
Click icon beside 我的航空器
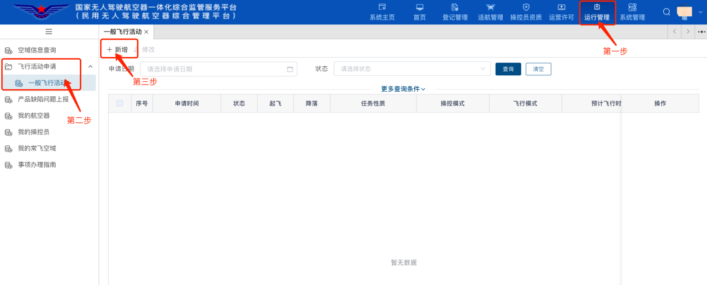point(9,116)
